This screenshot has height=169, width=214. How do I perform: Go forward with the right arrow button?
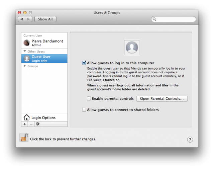click(28, 19)
